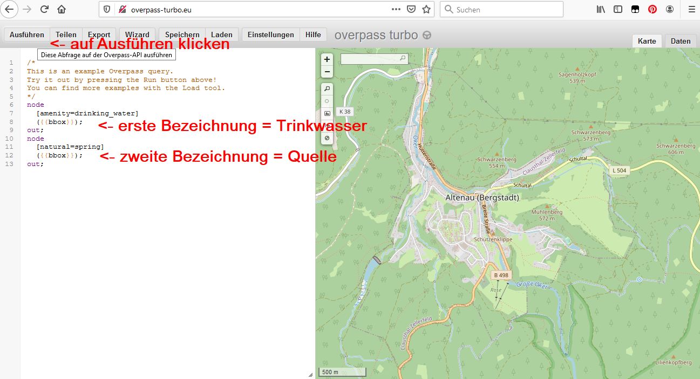Open Einstellungen settings
The image size is (700, 379).
tap(270, 35)
